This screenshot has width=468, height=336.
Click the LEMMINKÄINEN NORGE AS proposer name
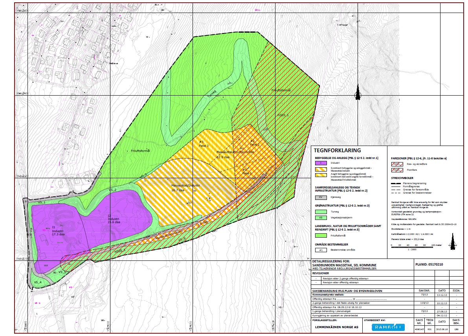337,327
